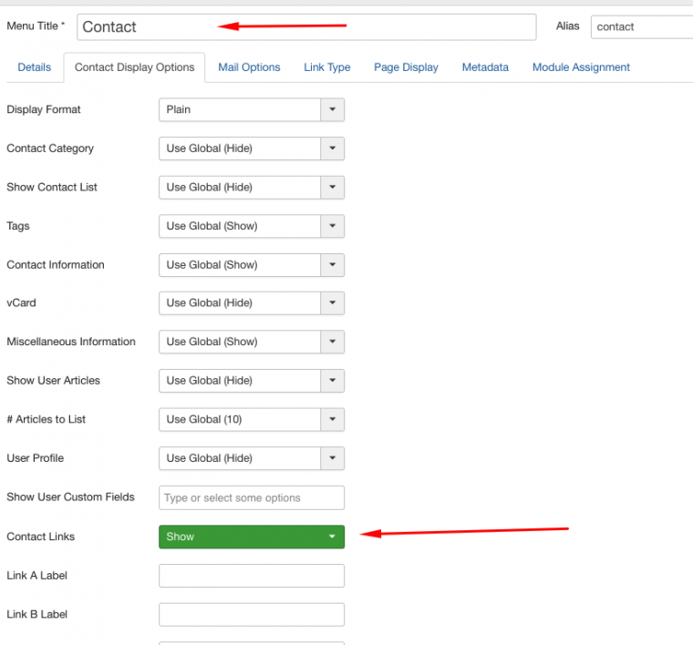
Task: Click the Show User Custom Fields box
Action: click(251, 497)
